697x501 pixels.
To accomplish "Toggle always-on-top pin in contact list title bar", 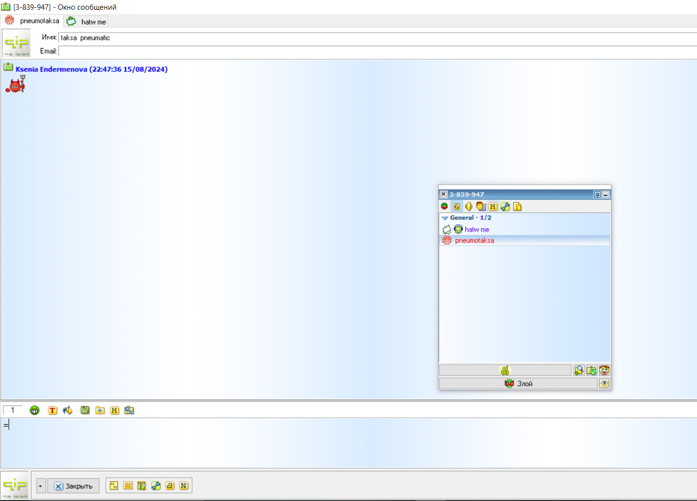I will tap(597, 194).
